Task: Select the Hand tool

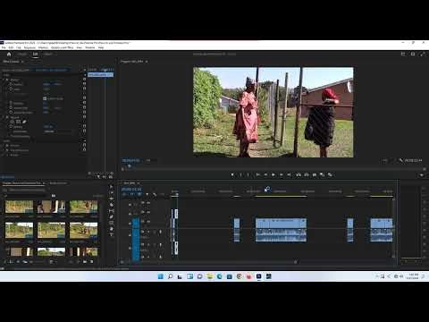Action: (x=112, y=229)
